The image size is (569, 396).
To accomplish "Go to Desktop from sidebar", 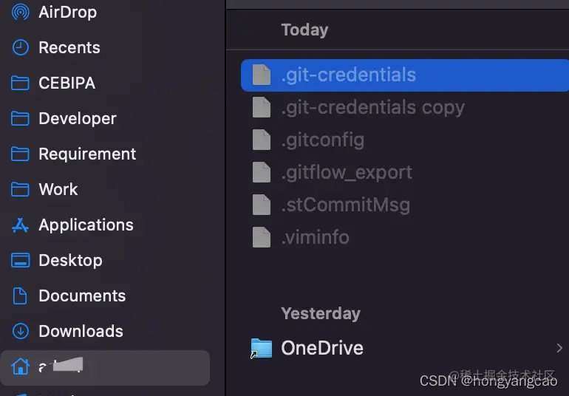I will pyautogui.click(x=69, y=260).
